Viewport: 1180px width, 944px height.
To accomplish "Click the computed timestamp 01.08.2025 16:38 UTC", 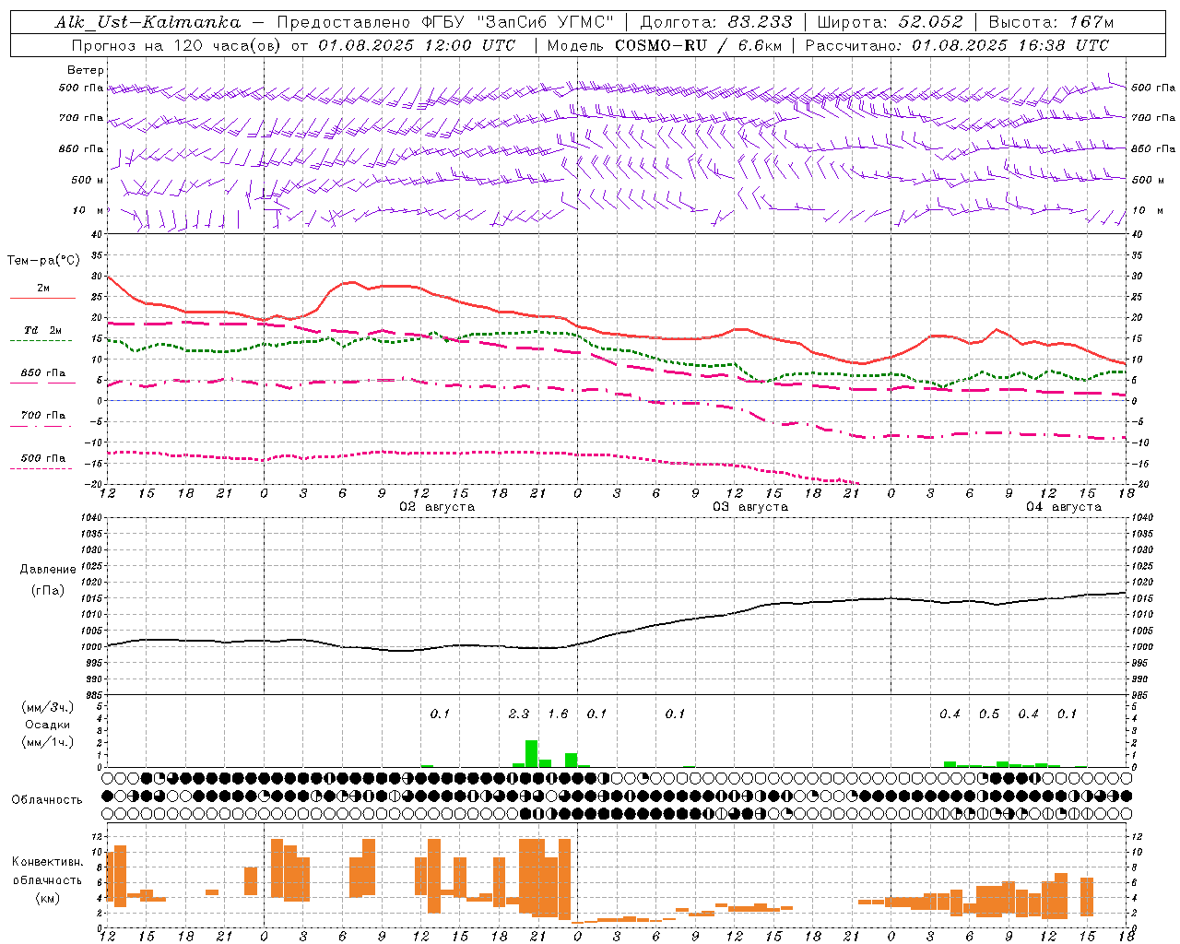I will pyautogui.click(x=1010, y=45).
